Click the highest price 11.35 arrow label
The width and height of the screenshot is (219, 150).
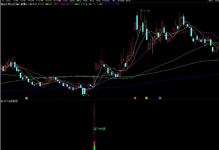point(145,11)
